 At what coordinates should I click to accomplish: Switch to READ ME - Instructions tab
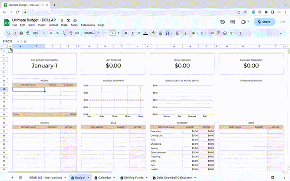[46, 178]
